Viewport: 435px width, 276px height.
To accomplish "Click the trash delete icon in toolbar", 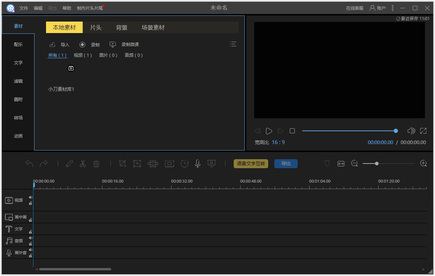I will 96,164.
